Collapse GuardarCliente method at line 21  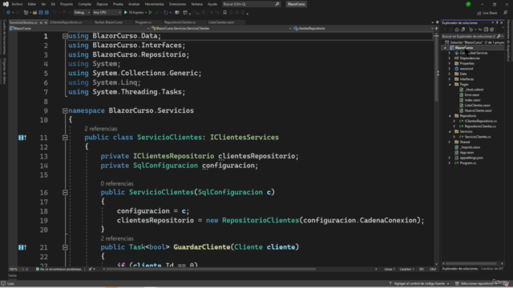[x=65, y=247]
